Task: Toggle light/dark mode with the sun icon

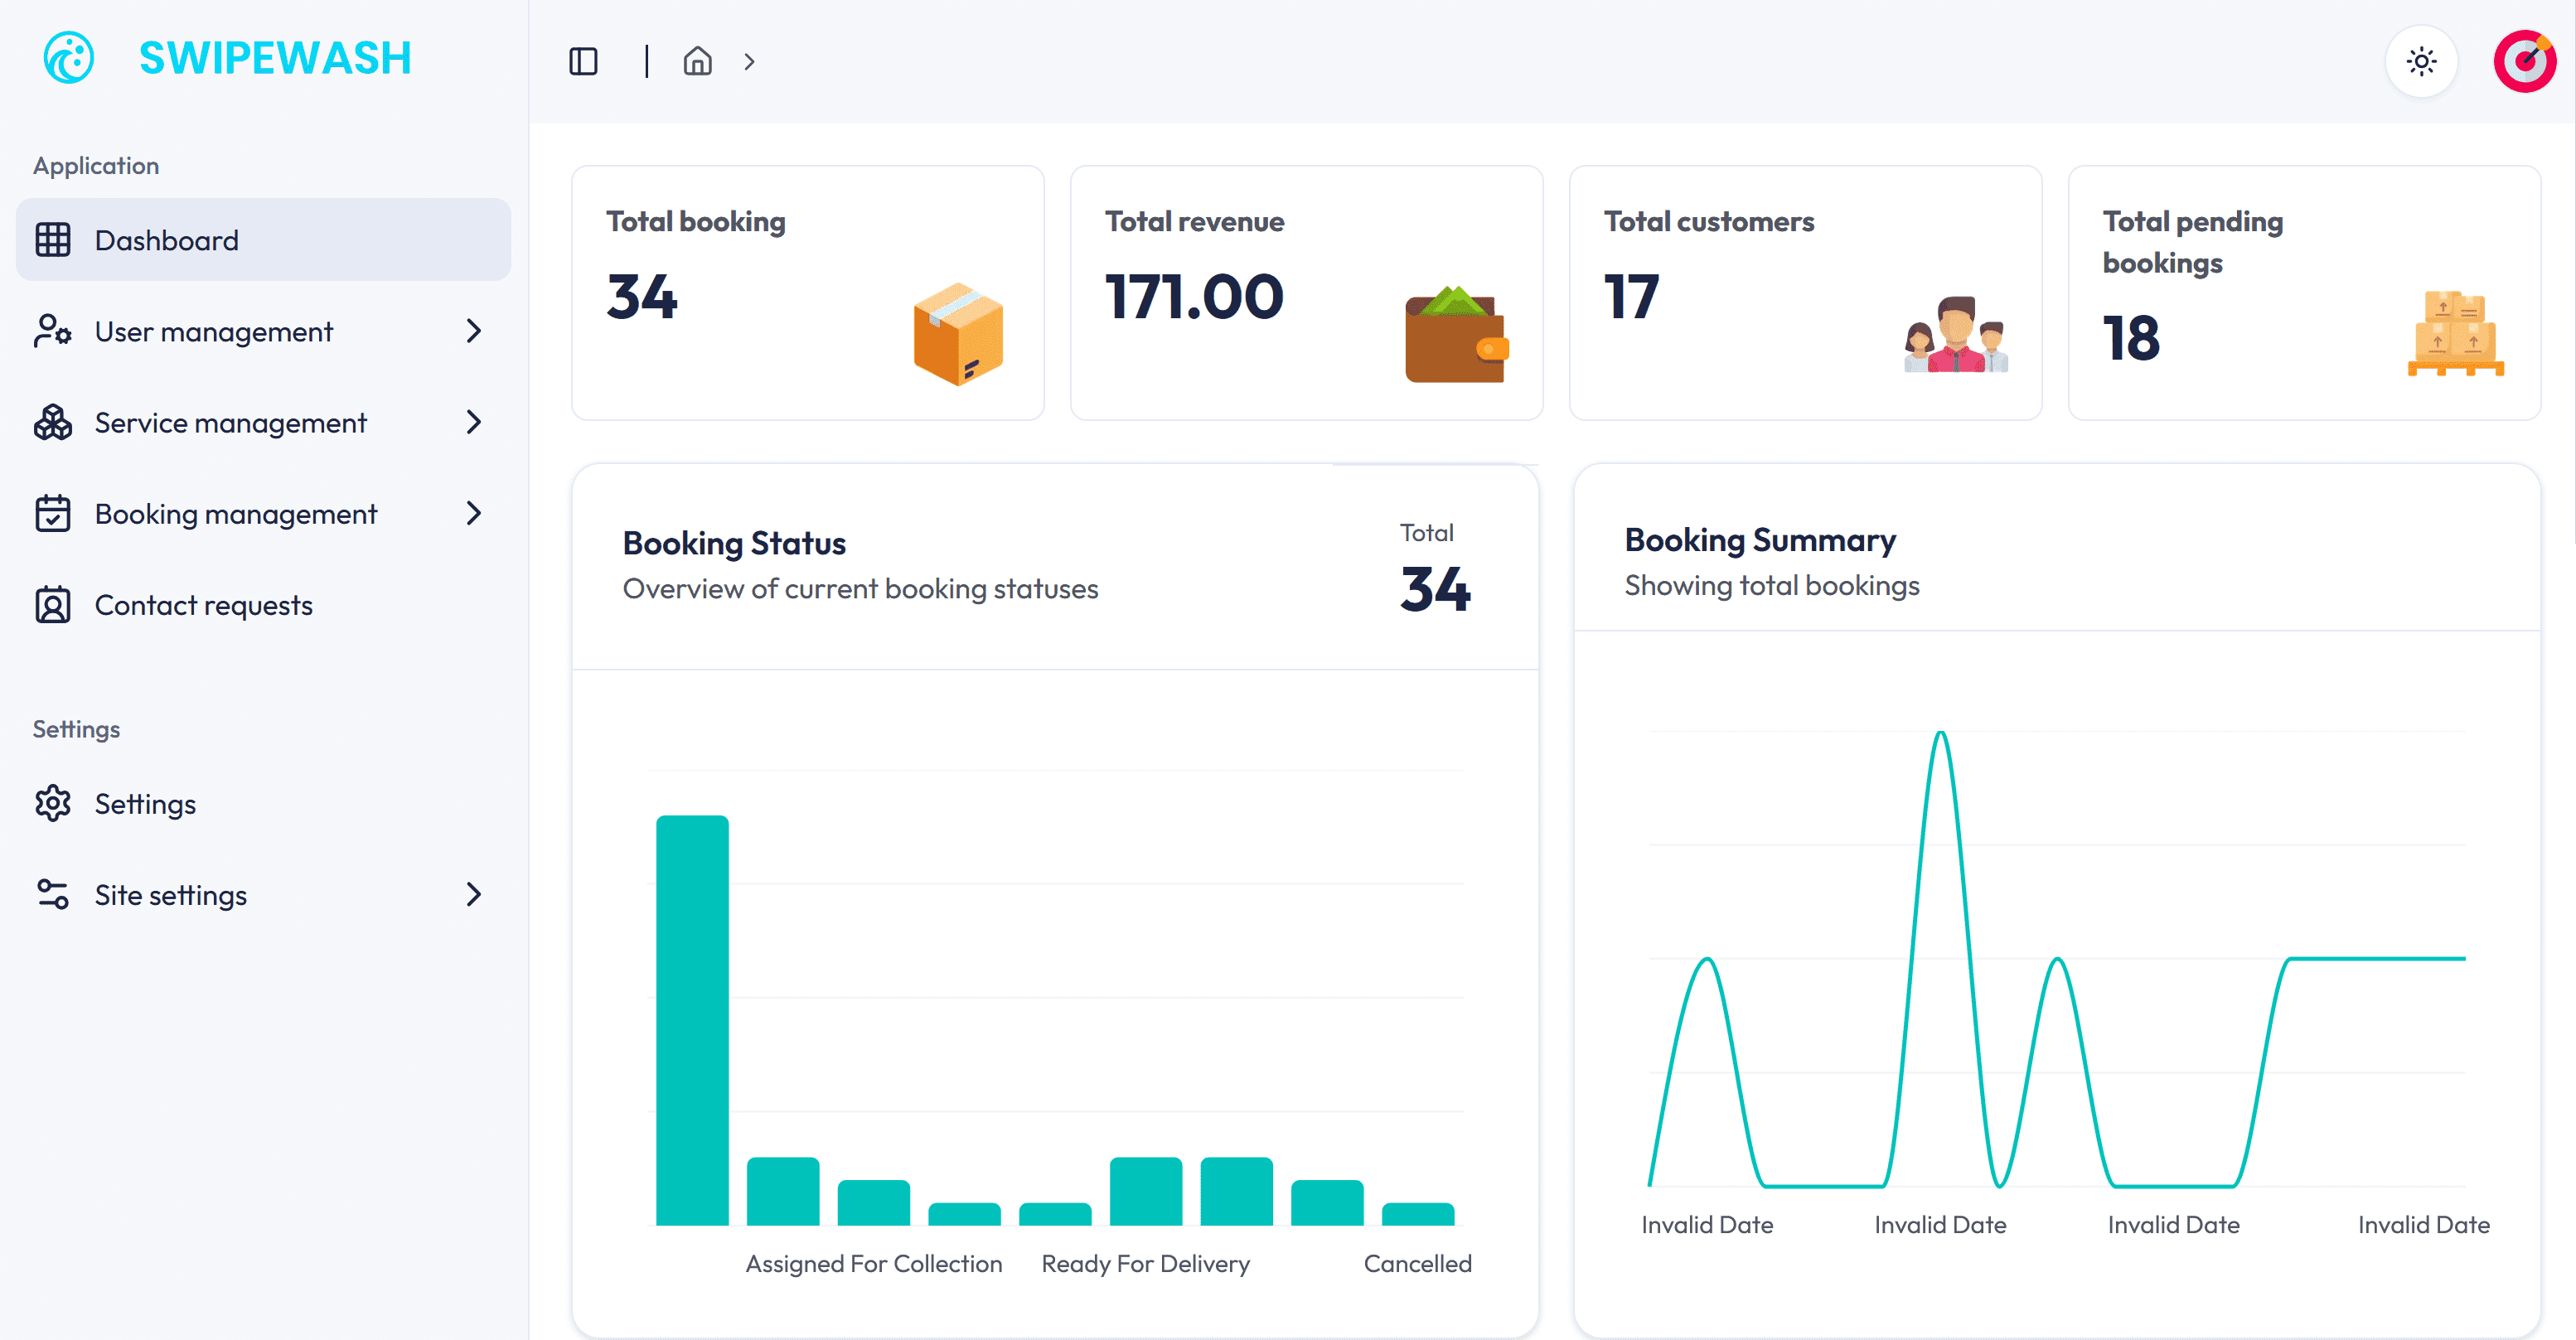Action: pos(2421,61)
